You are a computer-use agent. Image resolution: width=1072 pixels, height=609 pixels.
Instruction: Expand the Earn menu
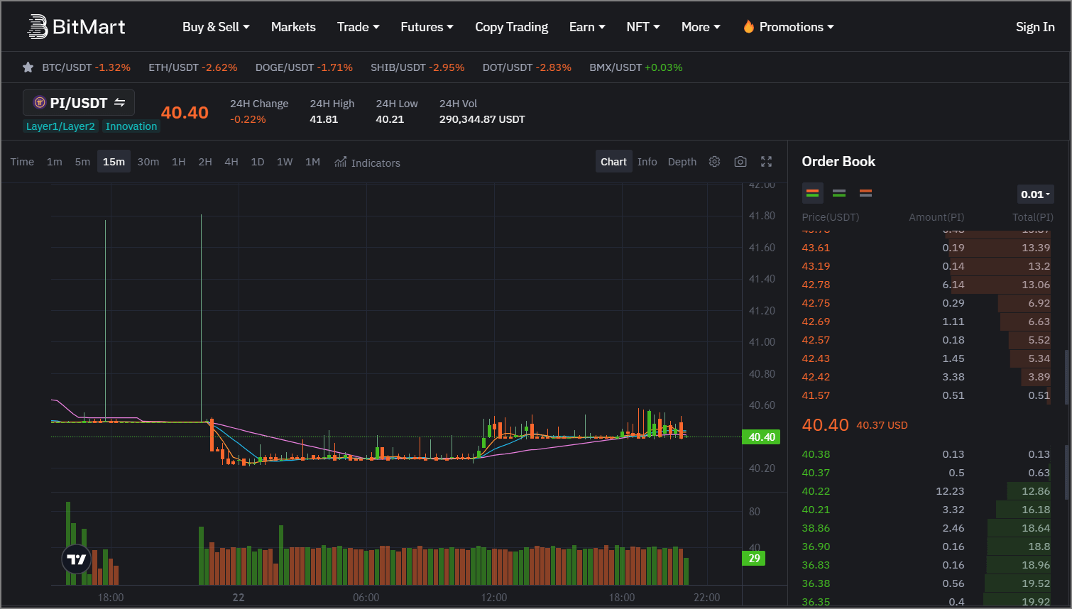pos(587,27)
